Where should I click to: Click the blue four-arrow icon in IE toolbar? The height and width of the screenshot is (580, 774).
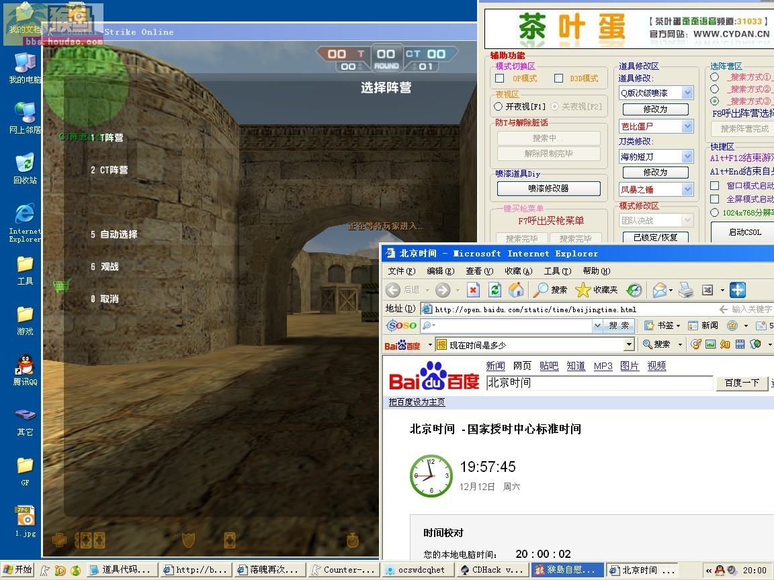(738, 290)
